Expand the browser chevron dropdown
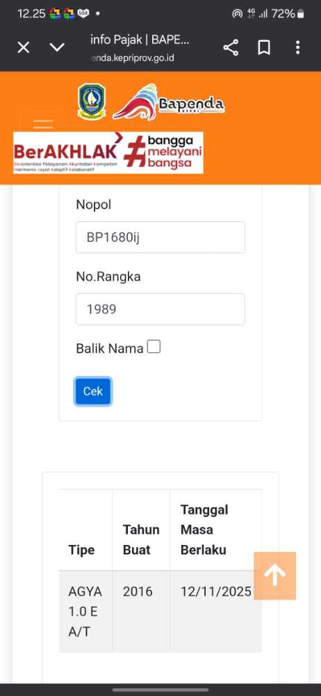 point(57,47)
